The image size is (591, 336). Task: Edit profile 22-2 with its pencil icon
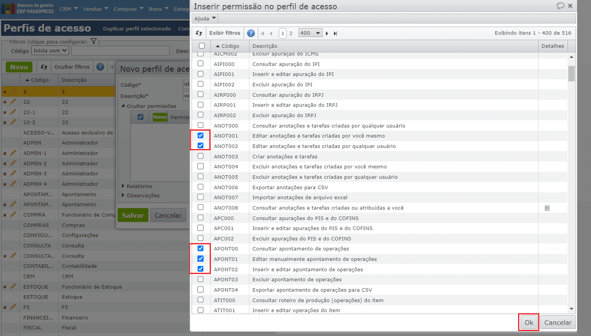pyautogui.click(x=13, y=122)
